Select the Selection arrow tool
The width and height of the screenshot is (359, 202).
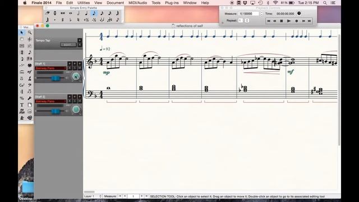(22, 33)
